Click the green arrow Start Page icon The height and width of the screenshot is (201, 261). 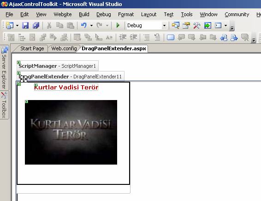(x=208, y=25)
